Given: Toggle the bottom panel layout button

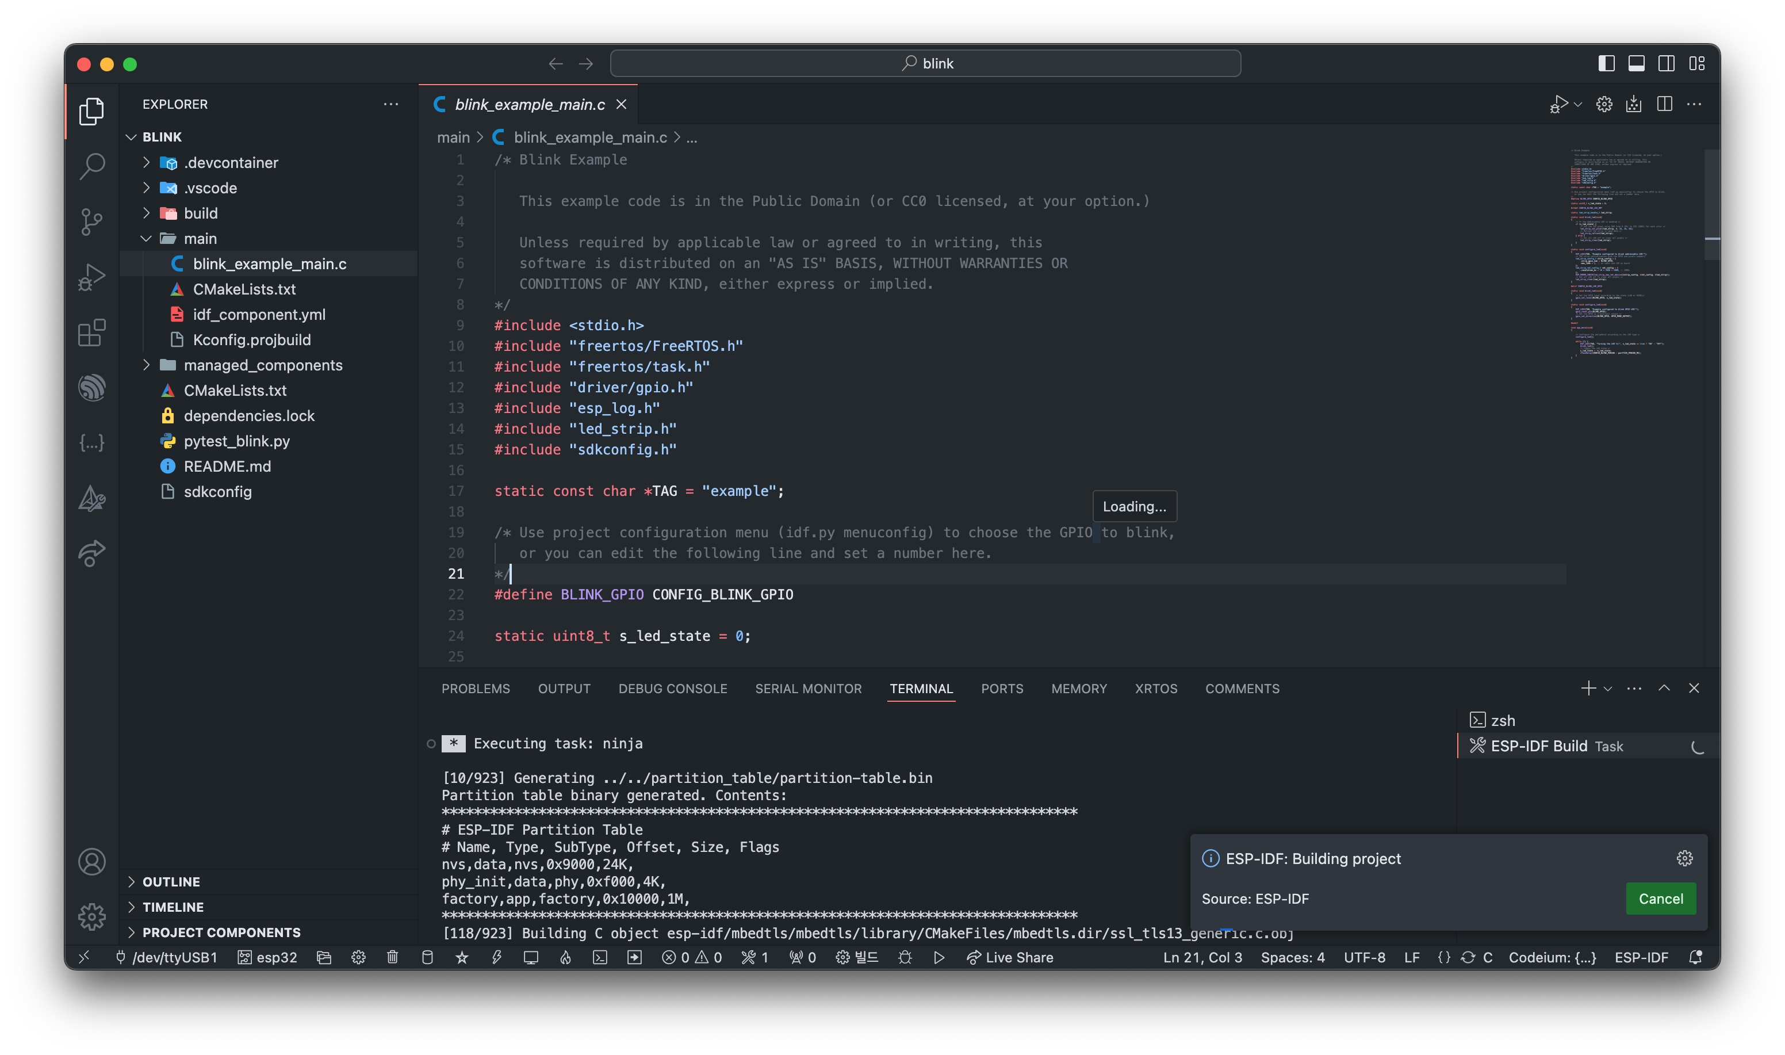Looking at the screenshot, I should click(x=1636, y=63).
